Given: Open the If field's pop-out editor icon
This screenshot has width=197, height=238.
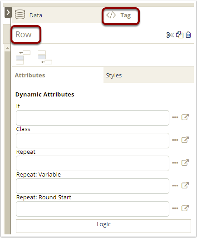Looking at the screenshot, I should (x=185, y=117).
